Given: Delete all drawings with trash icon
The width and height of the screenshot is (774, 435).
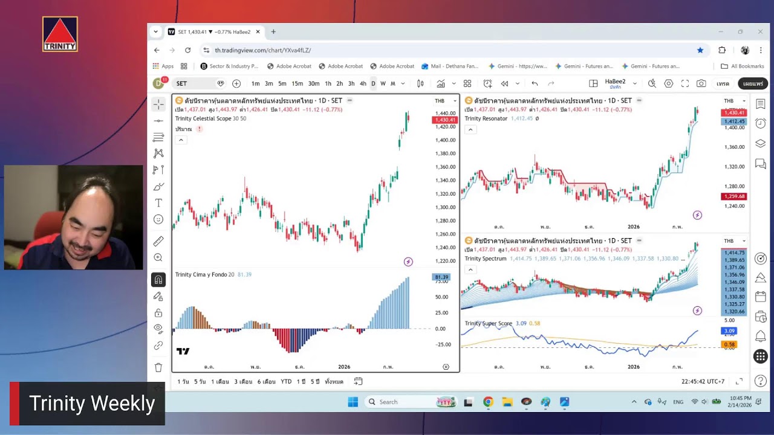Looking at the screenshot, I should (158, 367).
